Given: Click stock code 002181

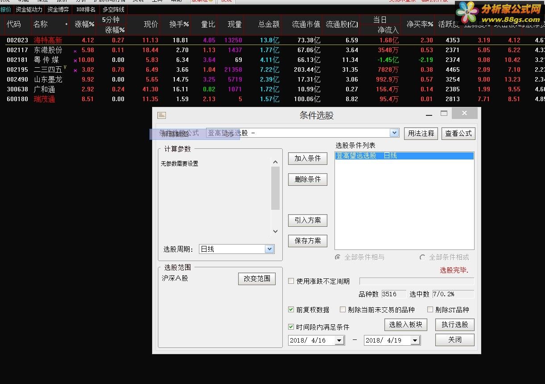Looking at the screenshot, I should (x=17, y=60).
